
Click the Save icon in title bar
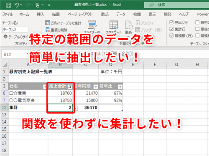(x=8, y=5)
